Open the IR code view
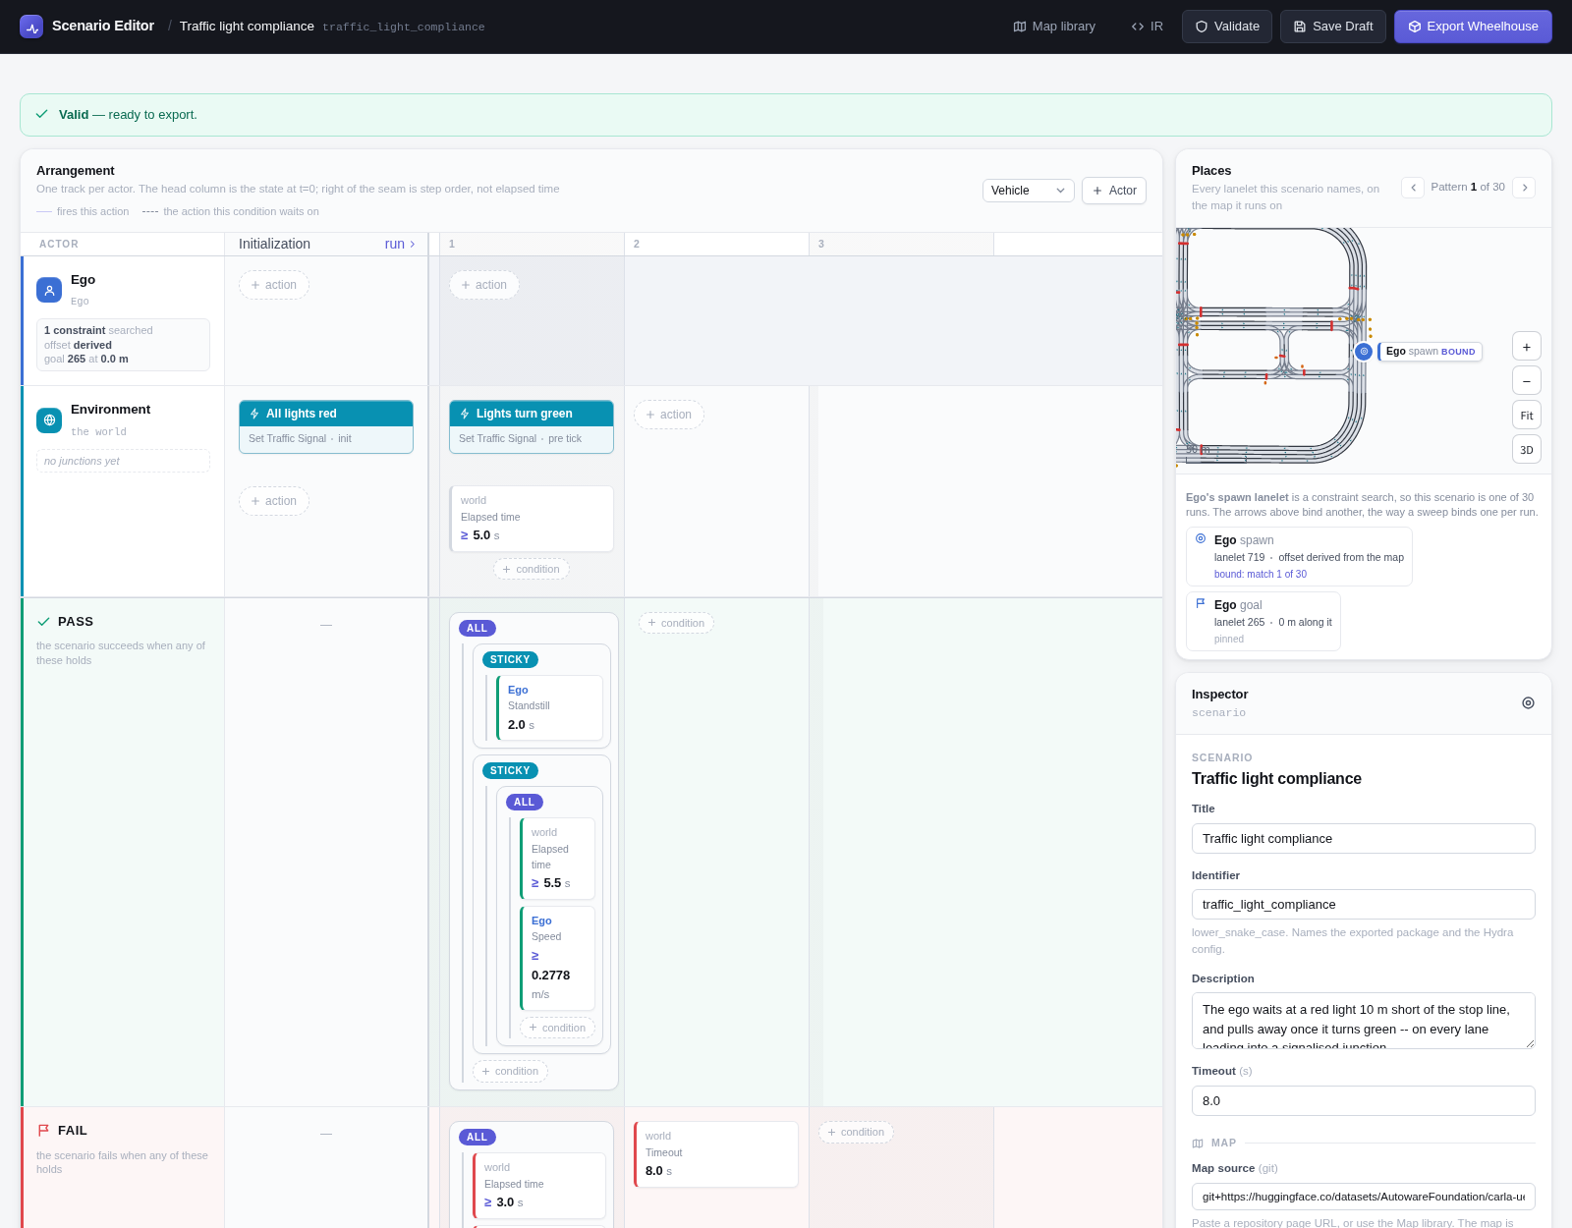This screenshot has width=1572, height=1228. 1147,27
